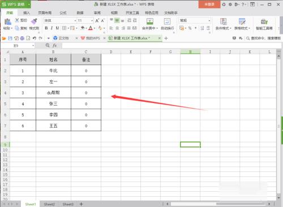
Task: Toggle middle vertical alignment
Action: pos(117,20)
